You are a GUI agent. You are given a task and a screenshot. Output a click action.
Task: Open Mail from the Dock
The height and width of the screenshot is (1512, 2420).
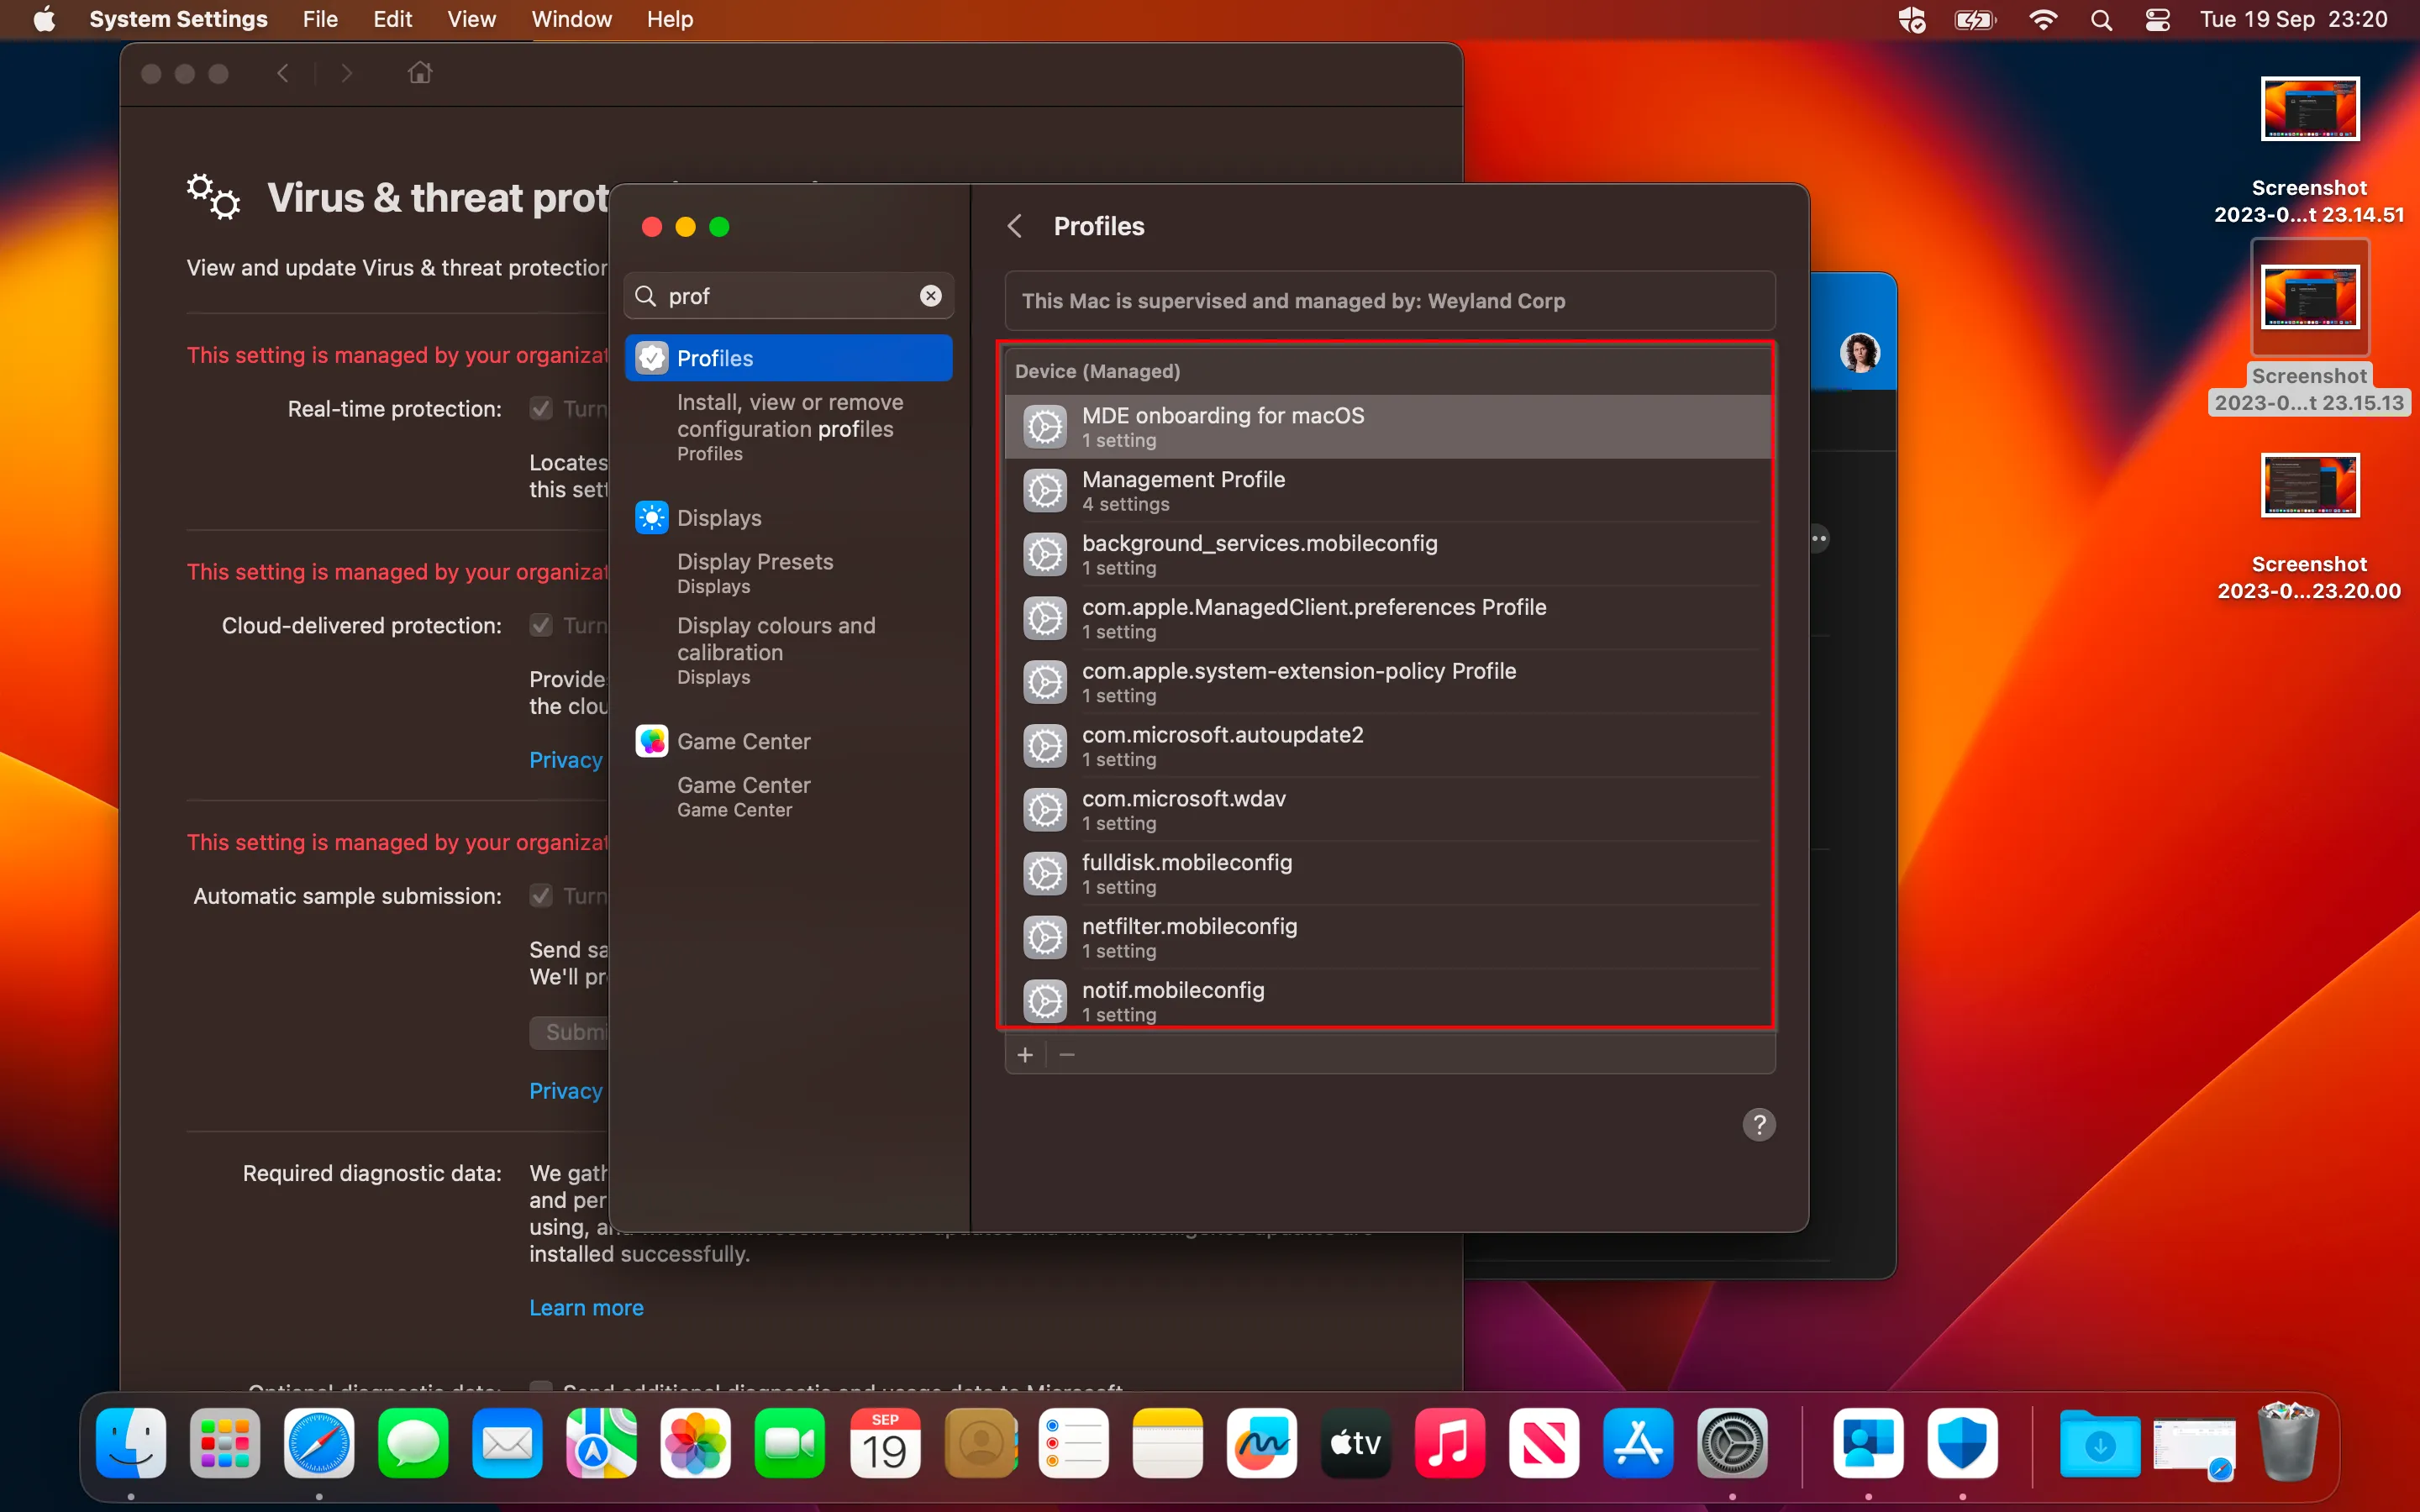click(x=507, y=1443)
